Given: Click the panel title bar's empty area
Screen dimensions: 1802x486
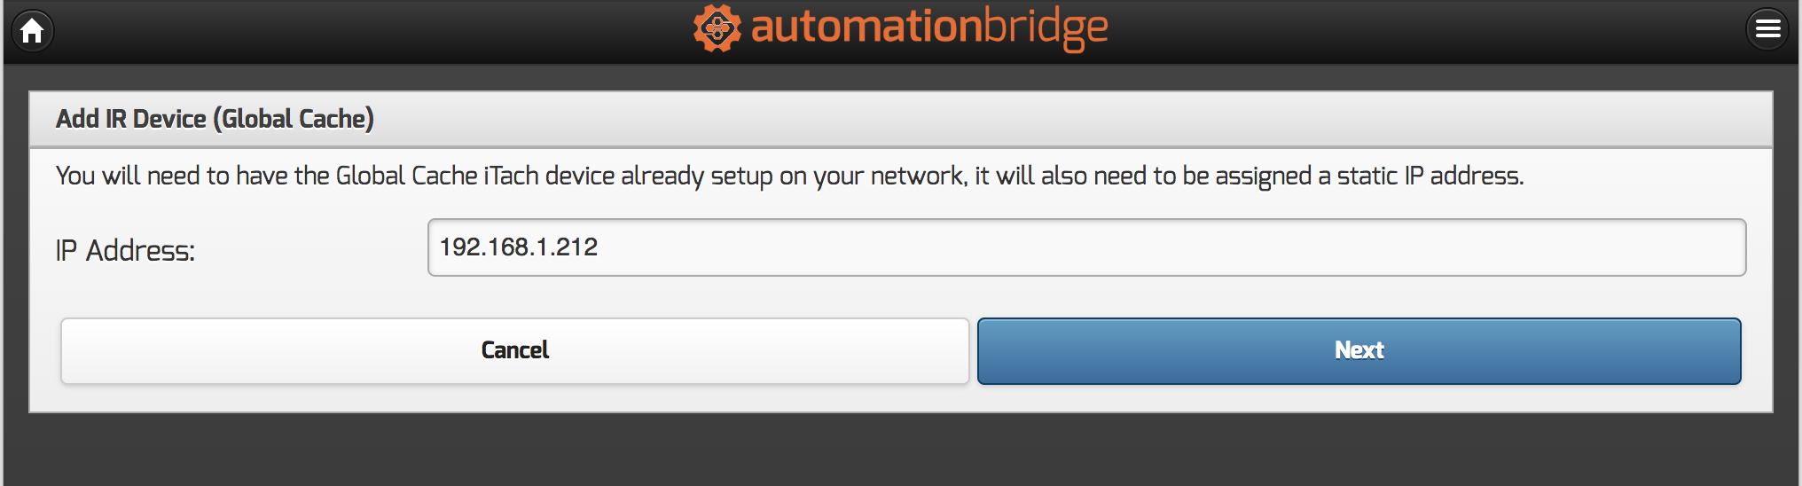Looking at the screenshot, I should 1064,119.
